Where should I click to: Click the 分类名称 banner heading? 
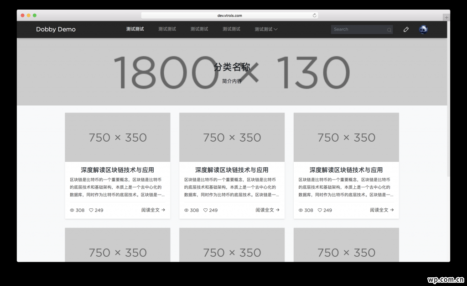[232, 67]
